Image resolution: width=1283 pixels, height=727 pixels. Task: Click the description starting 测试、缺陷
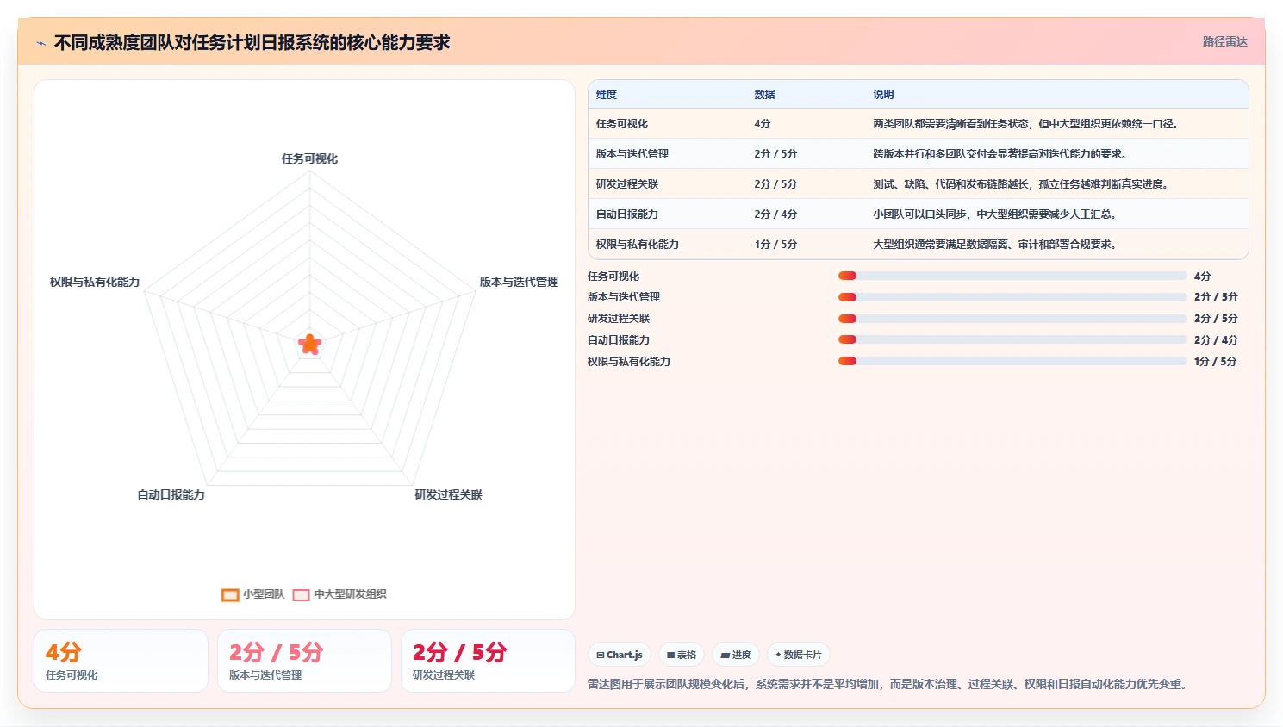pyautogui.click(x=1020, y=184)
